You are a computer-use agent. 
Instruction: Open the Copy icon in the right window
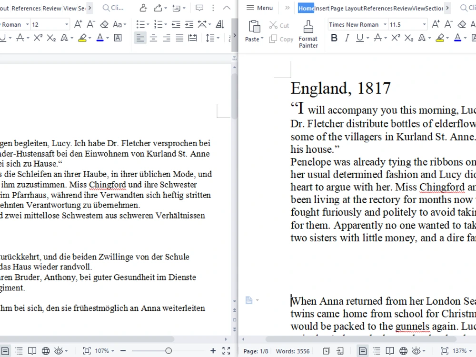(x=281, y=40)
